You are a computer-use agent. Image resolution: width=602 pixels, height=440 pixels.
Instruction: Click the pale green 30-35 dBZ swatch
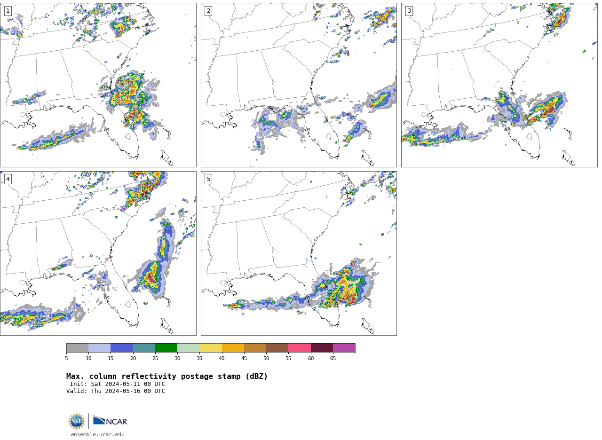click(x=189, y=348)
